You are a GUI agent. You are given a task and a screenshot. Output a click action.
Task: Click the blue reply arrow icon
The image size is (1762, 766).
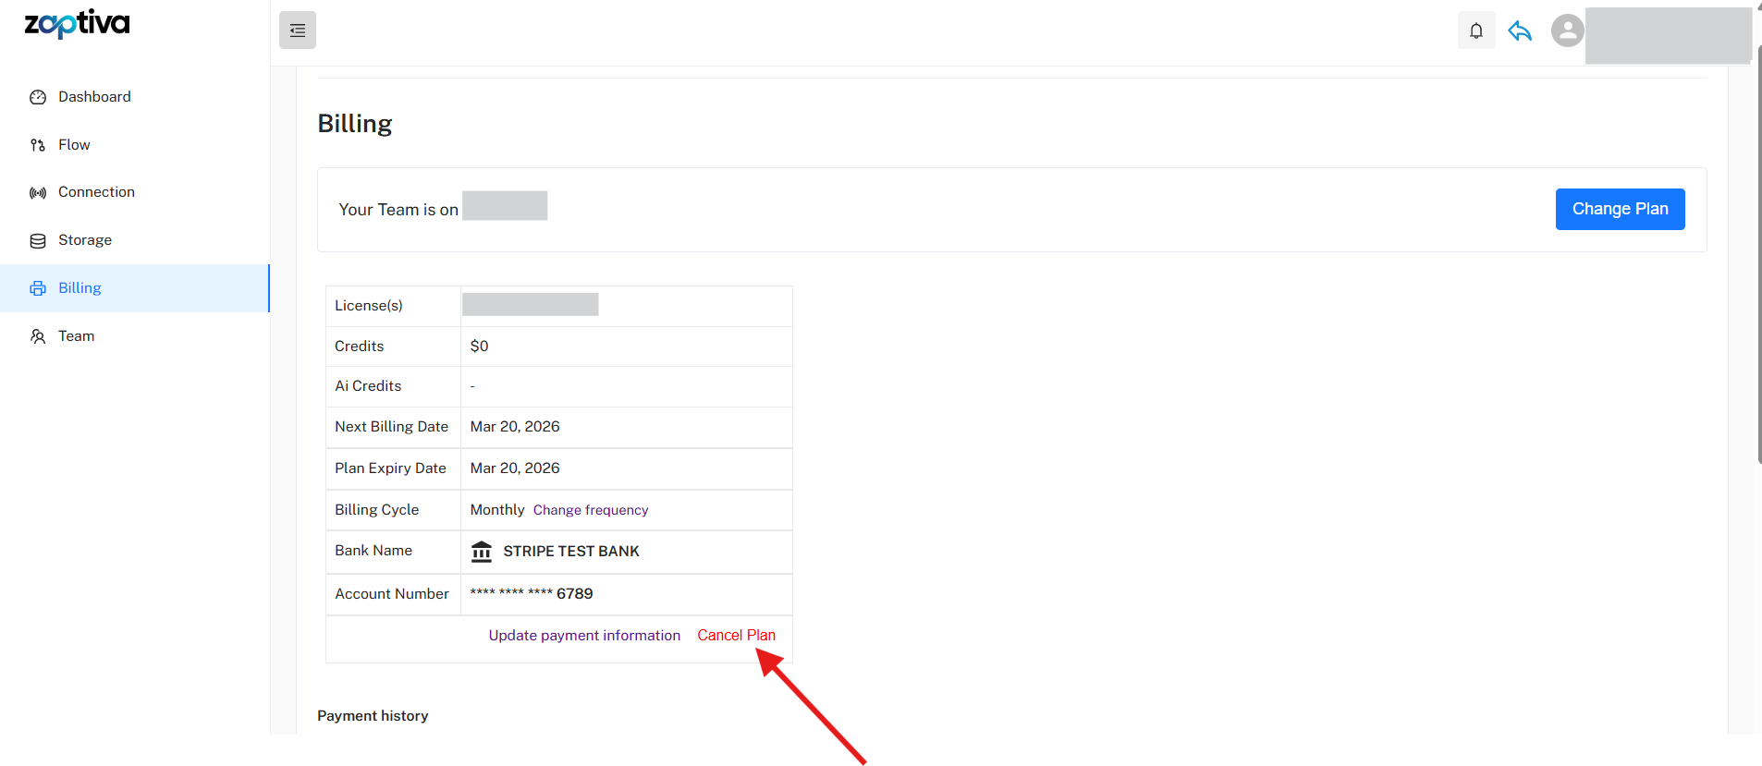point(1520,31)
